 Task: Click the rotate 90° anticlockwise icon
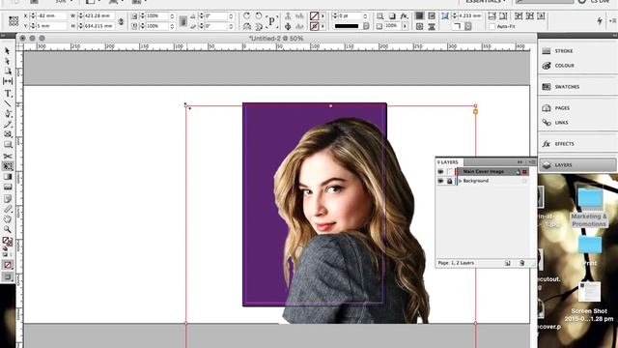tap(259, 15)
